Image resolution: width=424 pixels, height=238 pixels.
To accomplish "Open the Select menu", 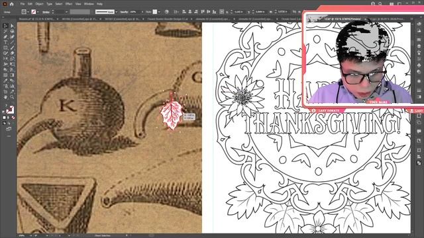I will point(59,4).
